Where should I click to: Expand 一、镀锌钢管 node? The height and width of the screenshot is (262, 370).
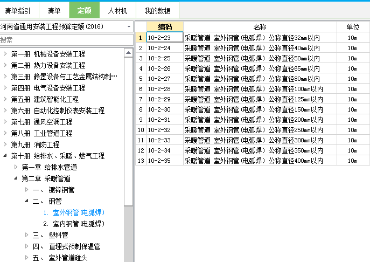(27, 189)
